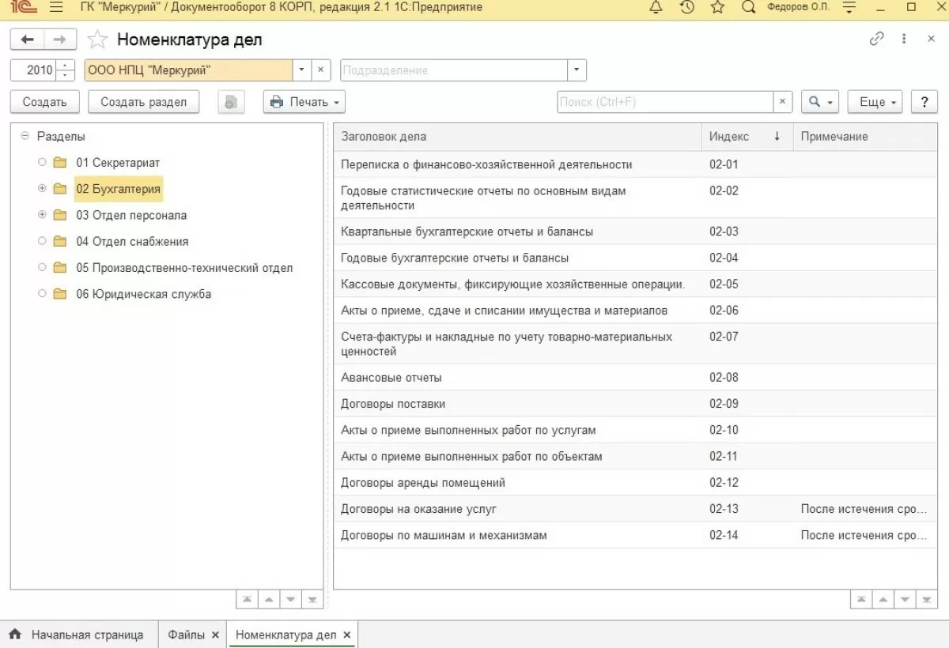Click the year 2010 field
949x648 pixels.
[x=35, y=70]
